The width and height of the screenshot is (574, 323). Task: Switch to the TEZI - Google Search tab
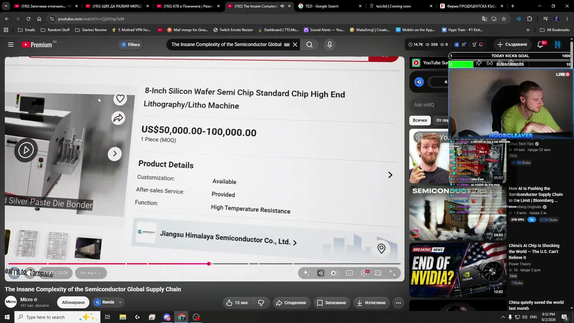[x=330, y=6]
